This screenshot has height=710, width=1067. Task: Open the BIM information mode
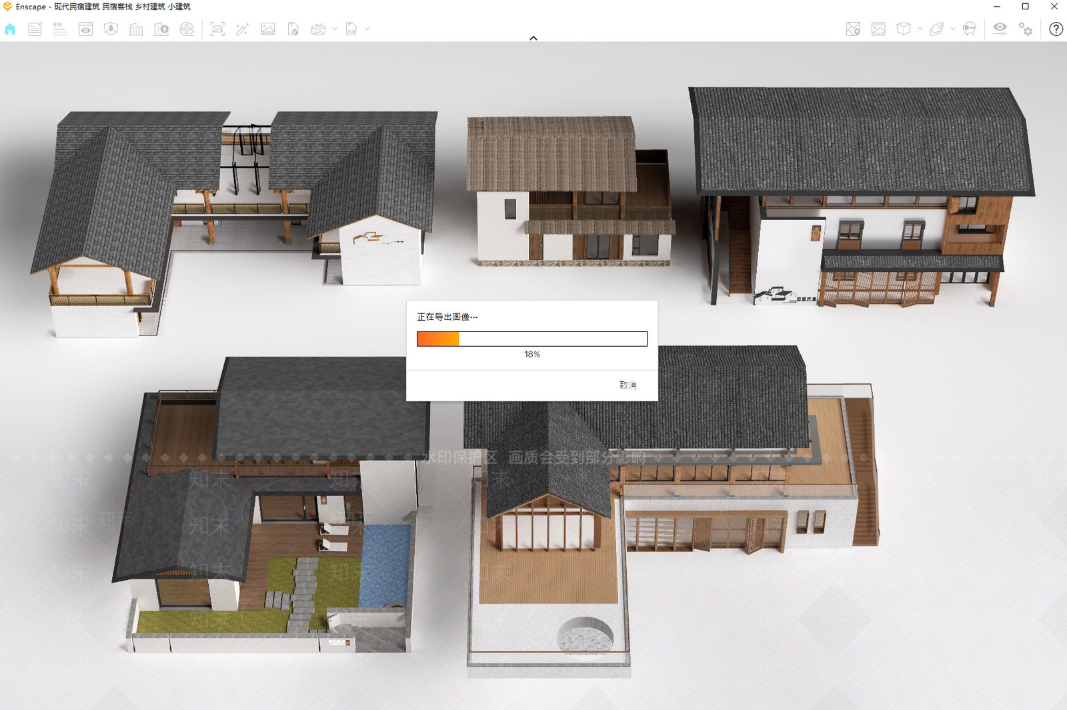click(x=60, y=29)
